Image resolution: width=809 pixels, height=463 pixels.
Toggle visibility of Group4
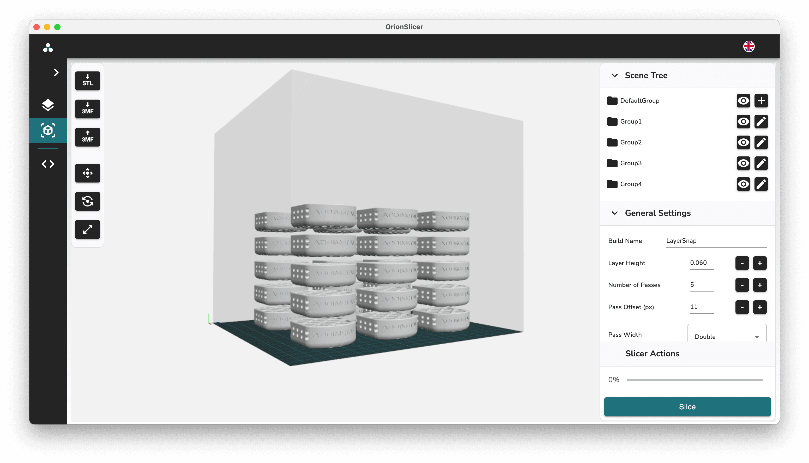(744, 184)
